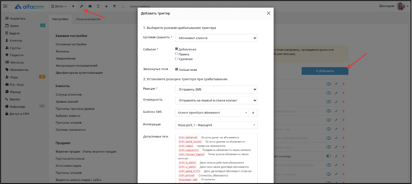Image resolution: width=412 pixels, height=184 pixels.
Task: Delete the trigger with the green toggle
Action: coord(344,156)
